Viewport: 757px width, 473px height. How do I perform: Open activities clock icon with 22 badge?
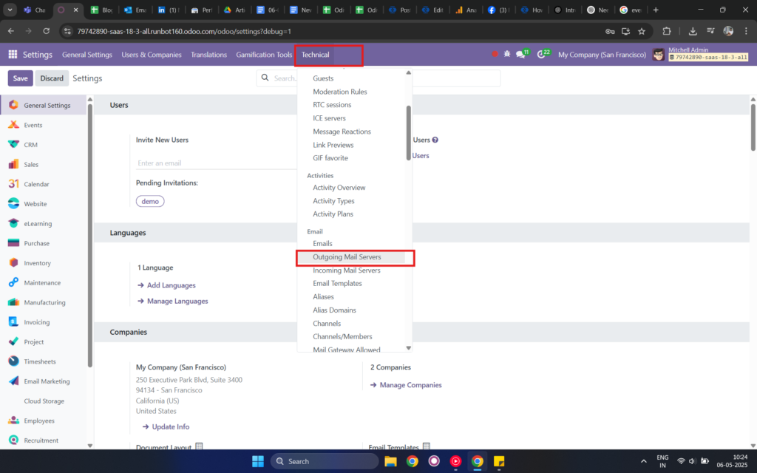542,55
